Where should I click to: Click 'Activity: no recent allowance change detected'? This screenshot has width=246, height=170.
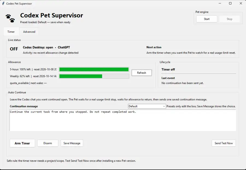(x=51, y=53)
